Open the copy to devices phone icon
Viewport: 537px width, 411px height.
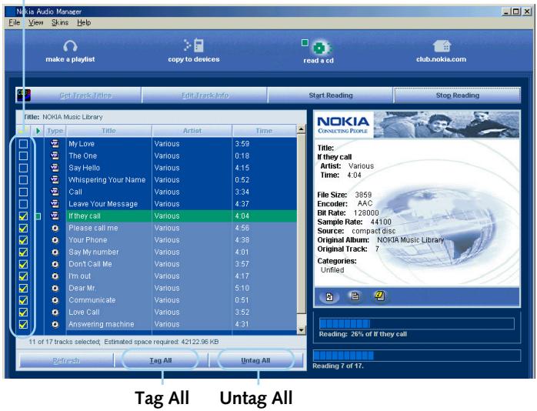(194, 45)
